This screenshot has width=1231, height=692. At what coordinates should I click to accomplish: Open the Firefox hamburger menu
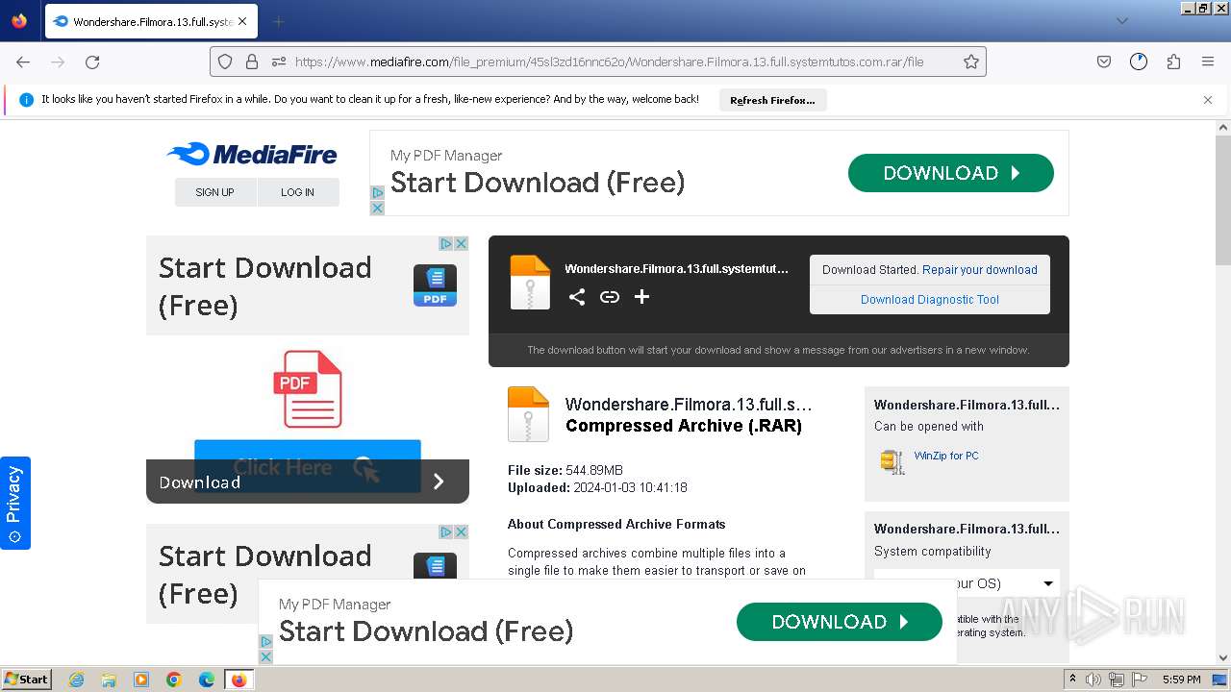1208,62
